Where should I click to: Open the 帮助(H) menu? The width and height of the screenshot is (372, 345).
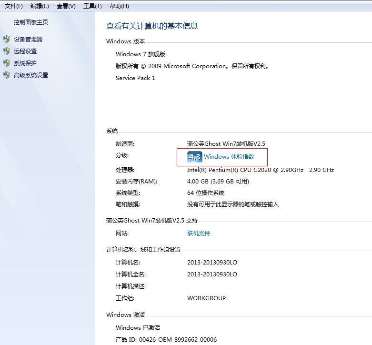[x=119, y=6]
